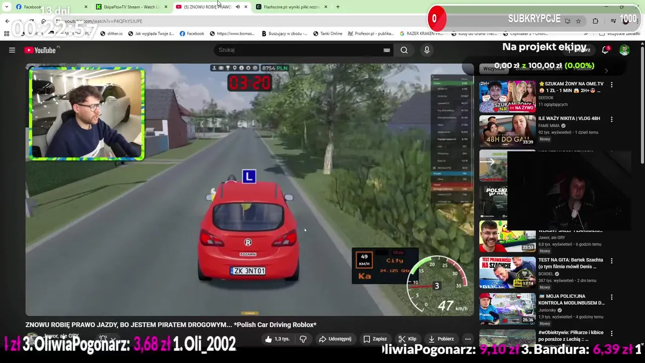Screen dimensions: 645x363
Task: Click the Zapisz save button
Action: [x=375, y=339]
